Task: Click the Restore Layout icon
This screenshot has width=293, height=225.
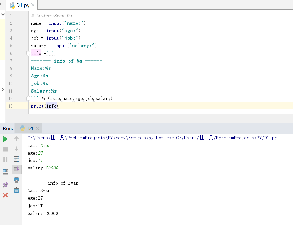Action: pyautogui.click(x=5, y=172)
